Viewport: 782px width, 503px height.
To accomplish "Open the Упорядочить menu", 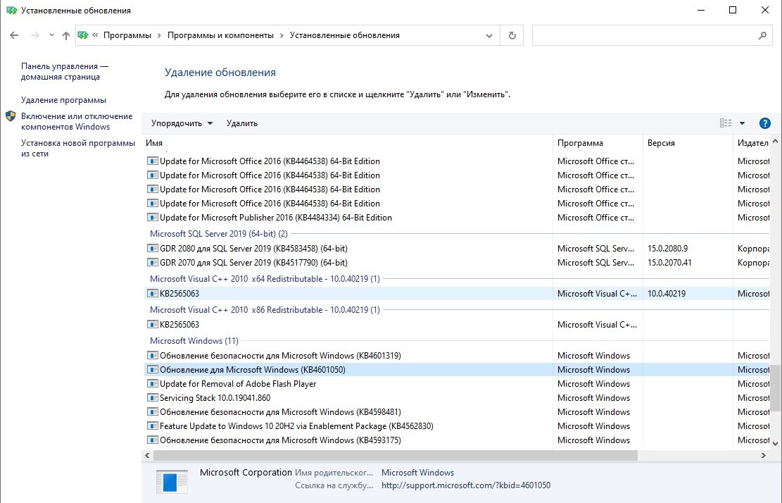I will 182,123.
